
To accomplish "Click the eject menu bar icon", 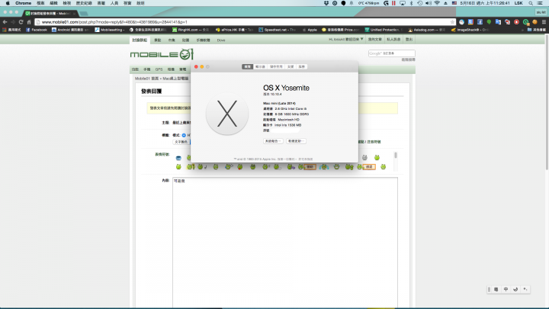I will (445, 3).
